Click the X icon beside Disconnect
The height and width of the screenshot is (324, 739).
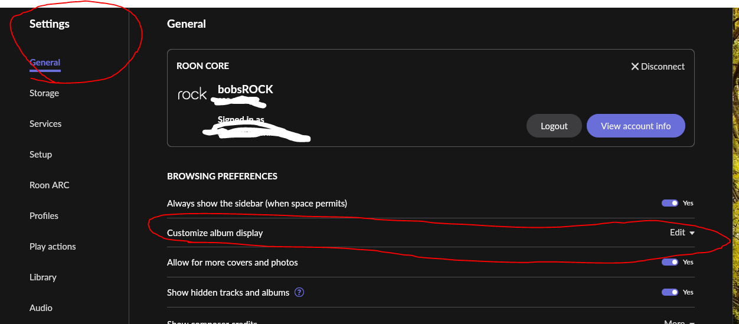tap(635, 67)
